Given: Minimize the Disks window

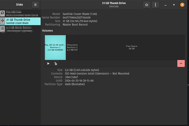Looking at the screenshot, I should 165,5.
